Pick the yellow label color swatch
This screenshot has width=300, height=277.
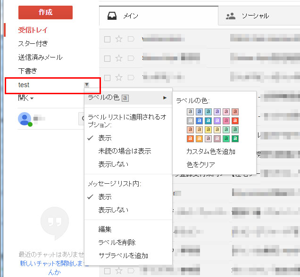208,130
